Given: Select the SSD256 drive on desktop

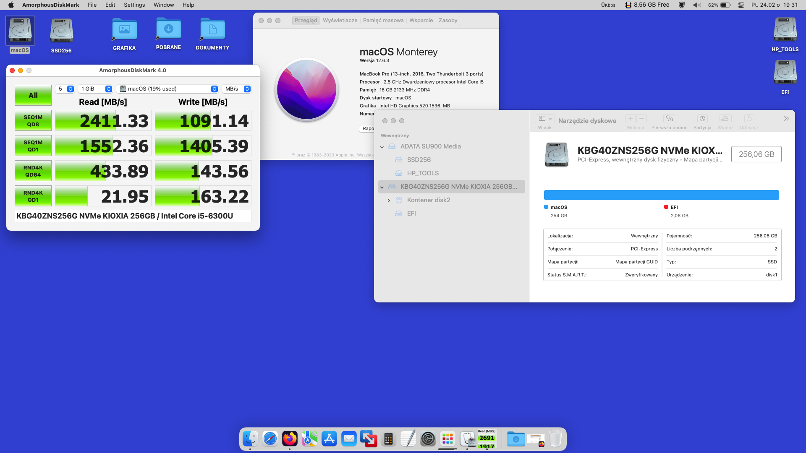Looking at the screenshot, I should tap(61, 31).
